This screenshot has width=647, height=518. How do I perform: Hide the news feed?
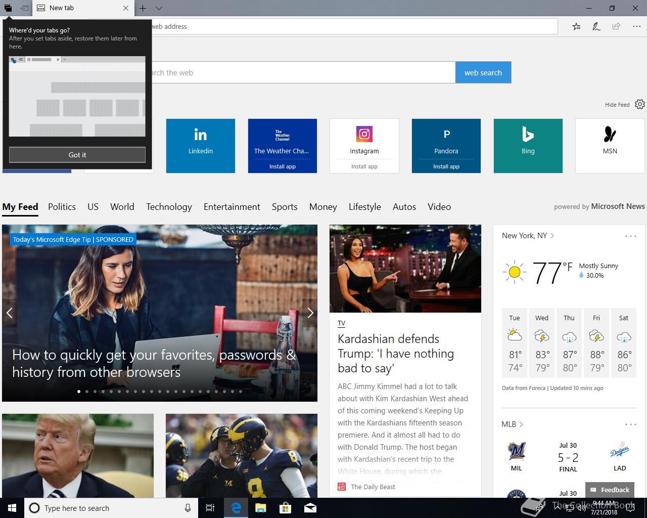tap(617, 105)
